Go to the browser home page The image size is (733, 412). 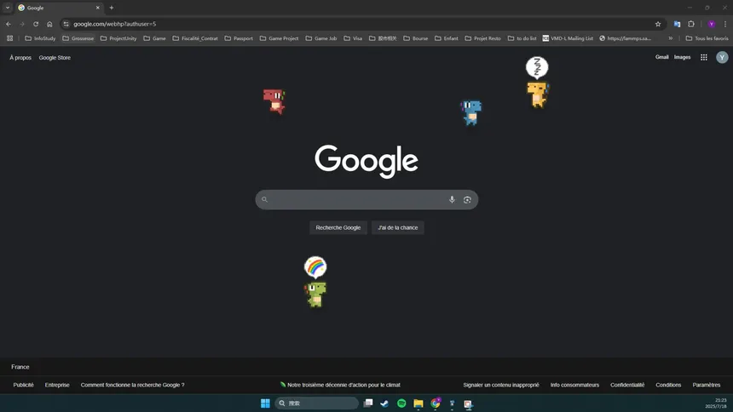click(x=49, y=24)
